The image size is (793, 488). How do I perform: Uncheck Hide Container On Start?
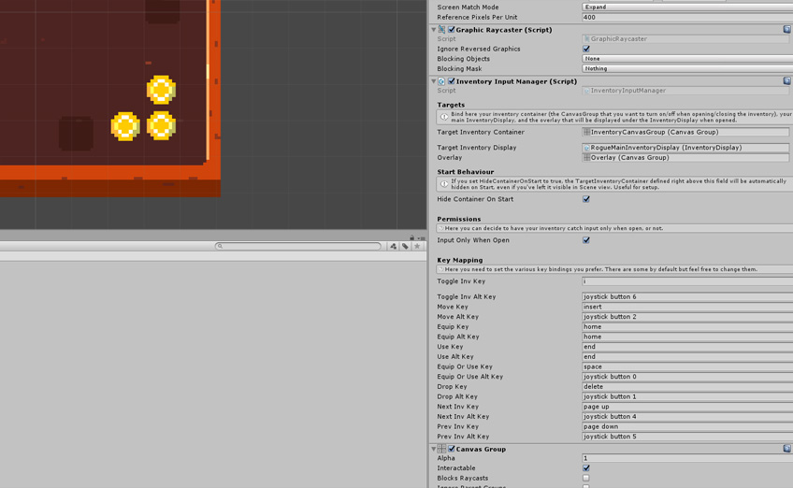point(586,199)
